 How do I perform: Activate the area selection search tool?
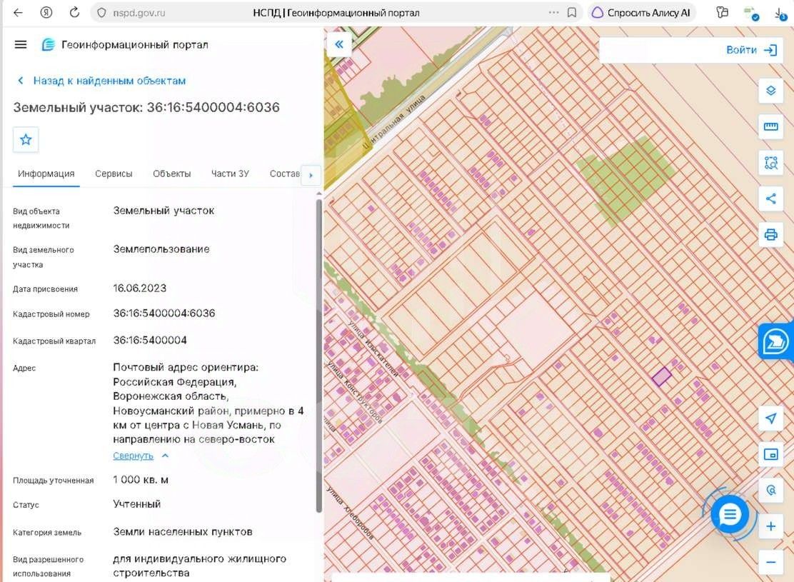click(770, 163)
